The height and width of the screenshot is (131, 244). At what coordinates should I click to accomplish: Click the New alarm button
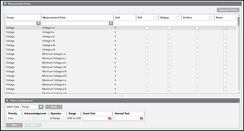pyautogui.click(x=14, y=125)
